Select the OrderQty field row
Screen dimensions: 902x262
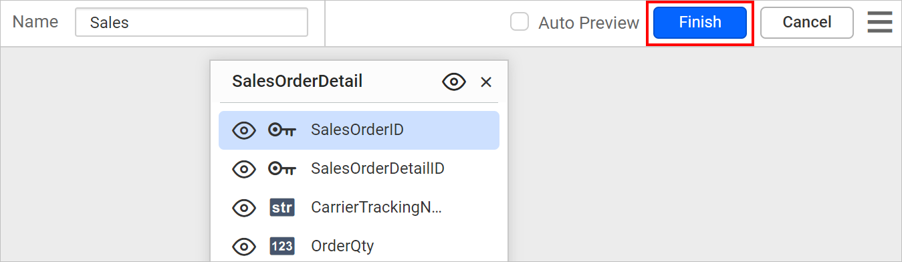click(359, 247)
